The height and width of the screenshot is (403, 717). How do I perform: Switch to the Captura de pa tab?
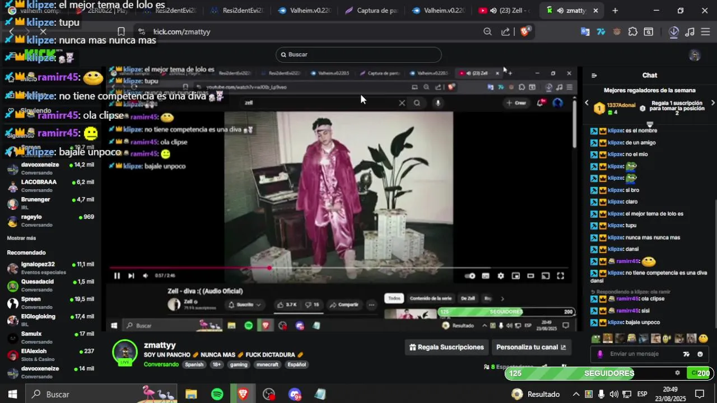point(371,11)
